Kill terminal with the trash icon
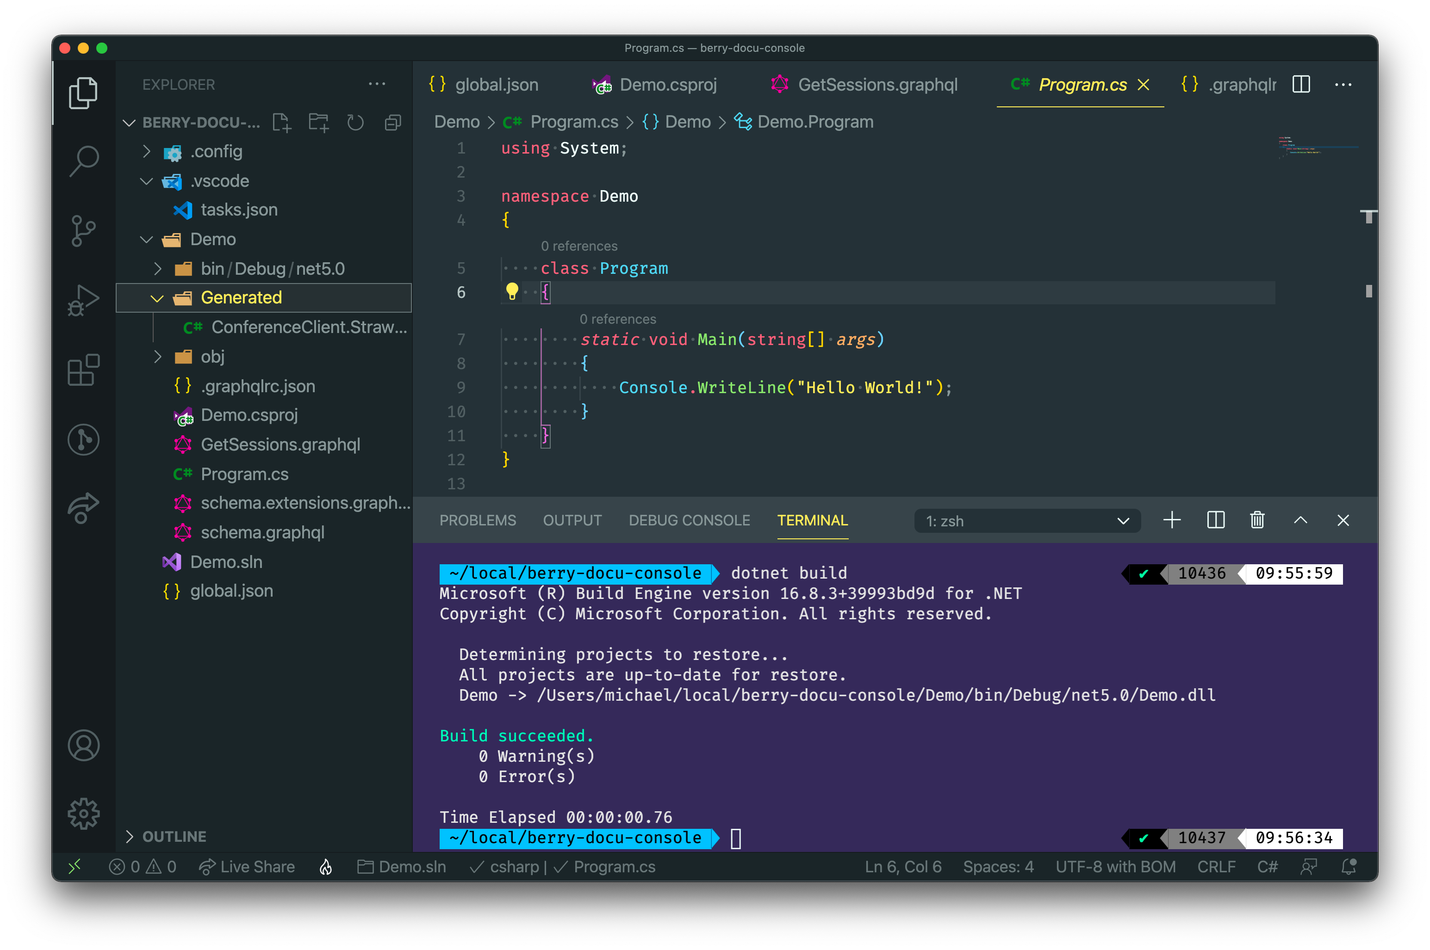 point(1256,520)
